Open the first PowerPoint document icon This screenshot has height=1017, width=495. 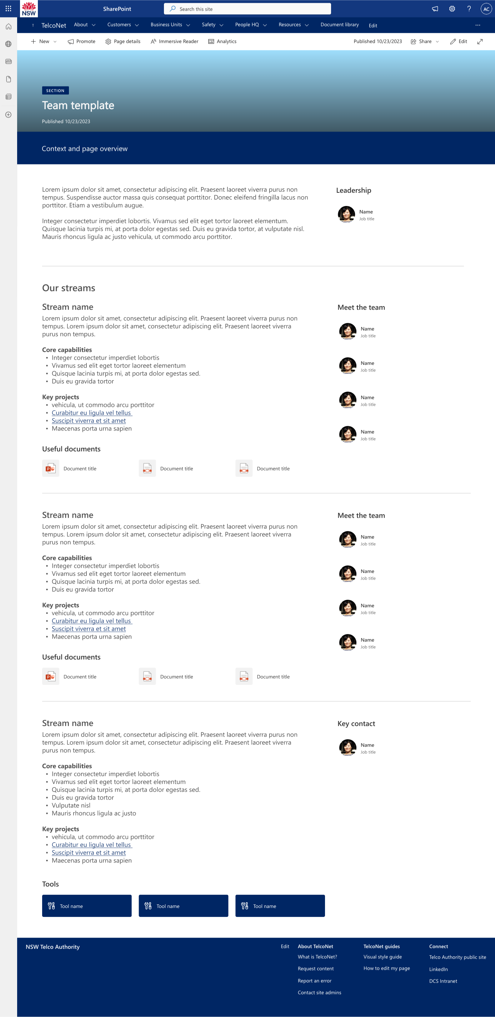coord(50,468)
